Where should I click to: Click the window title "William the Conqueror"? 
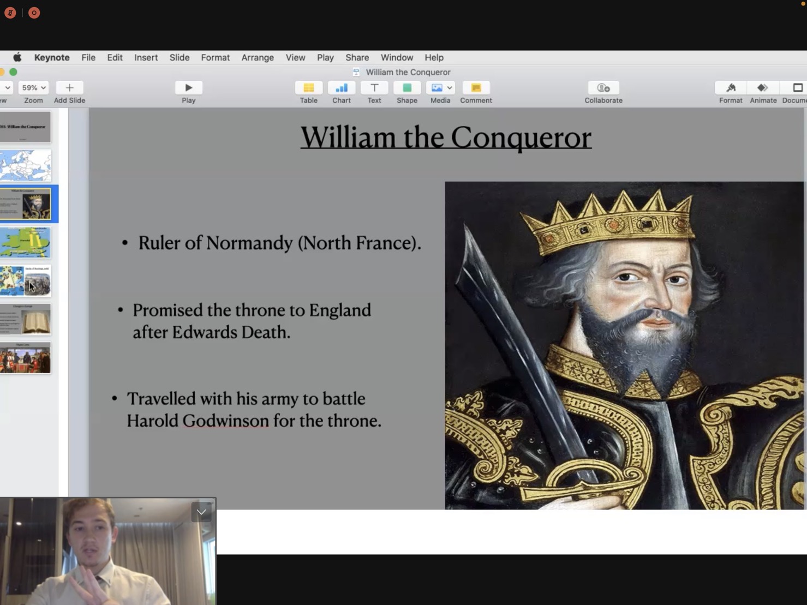coord(408,72)
